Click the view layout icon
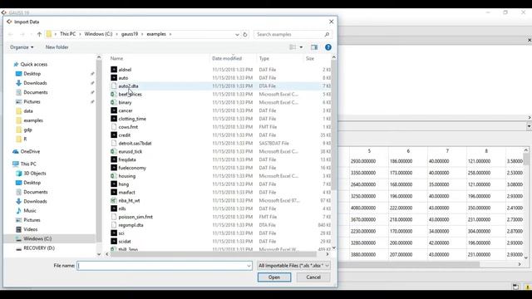532x299 pixels. pos(293,47)
